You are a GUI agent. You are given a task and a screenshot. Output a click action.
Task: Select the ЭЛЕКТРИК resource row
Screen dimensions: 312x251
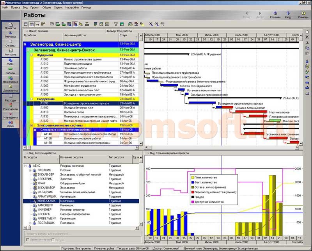pos(81,179)
